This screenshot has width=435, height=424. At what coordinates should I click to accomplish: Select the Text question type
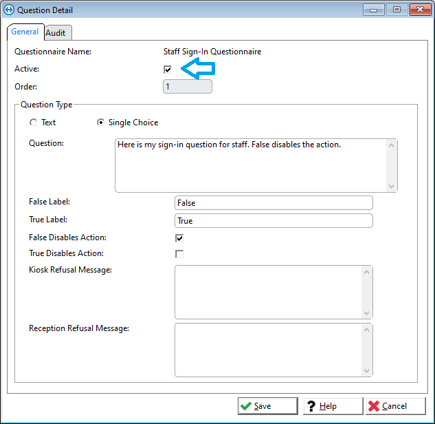click(33, 123)
